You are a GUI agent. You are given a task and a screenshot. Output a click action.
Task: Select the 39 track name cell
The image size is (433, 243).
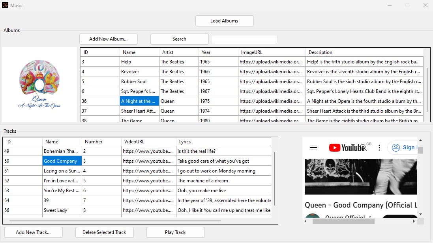click(x=62, y=200)
